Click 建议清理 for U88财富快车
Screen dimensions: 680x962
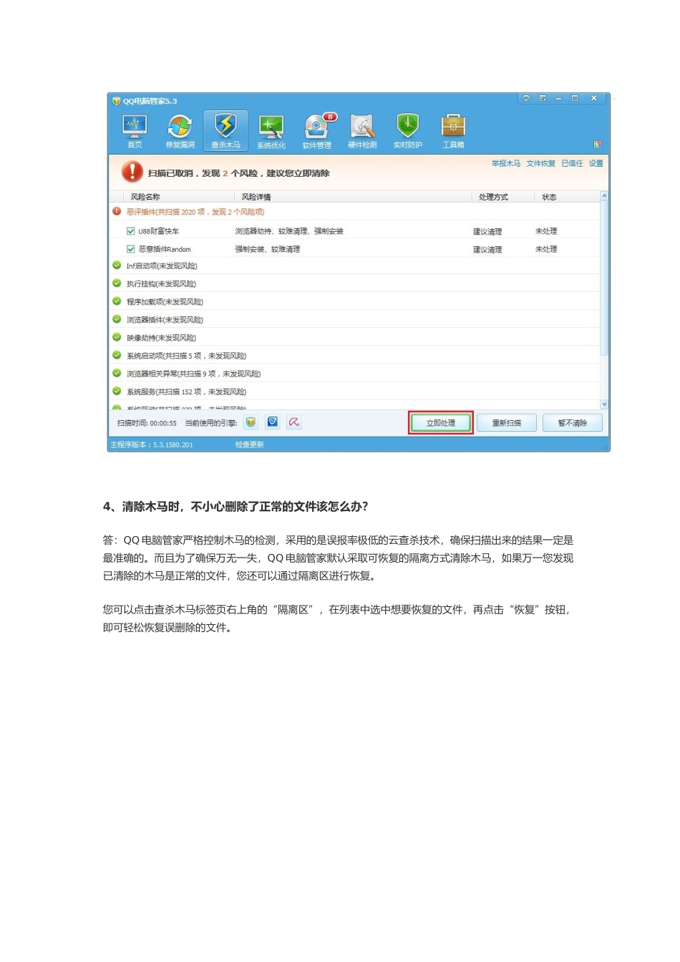click(x=487, y=232)
